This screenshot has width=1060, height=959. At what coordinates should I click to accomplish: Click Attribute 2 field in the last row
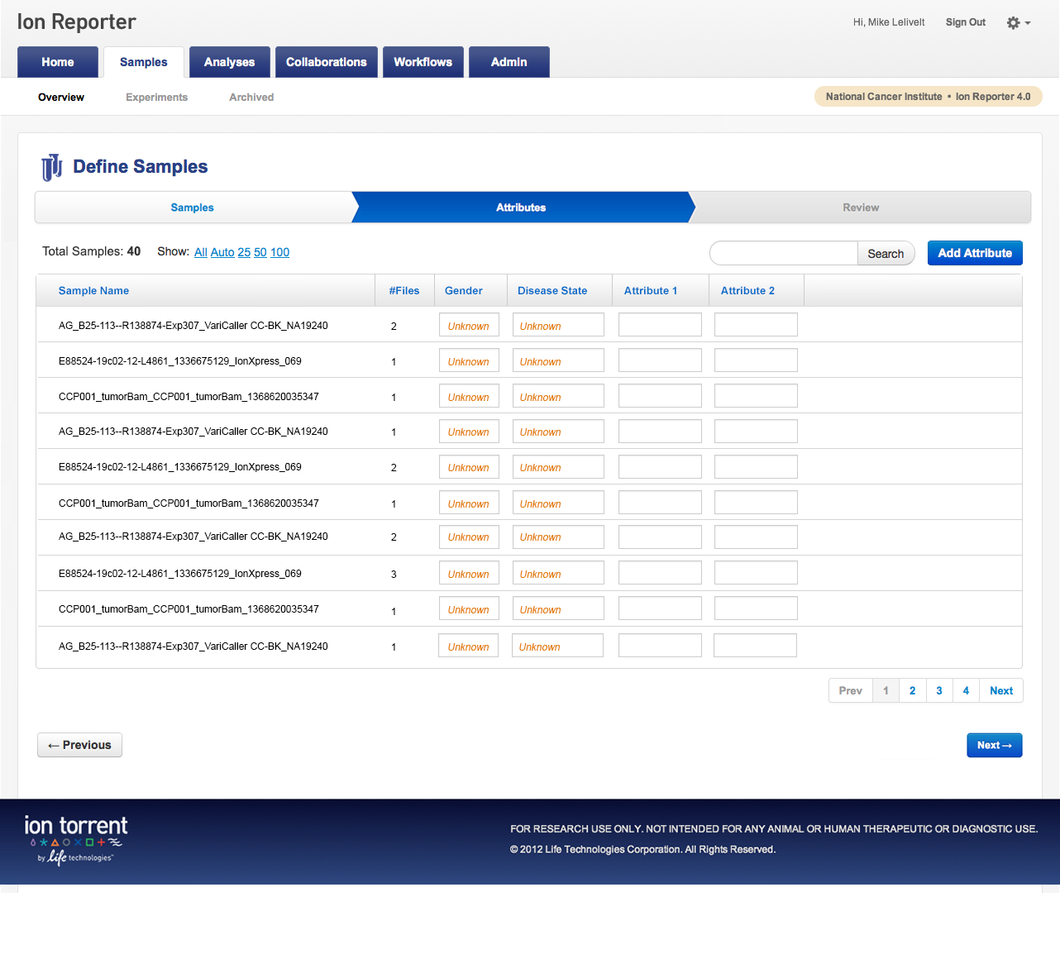pyautogui.click(x=755, y=646)
